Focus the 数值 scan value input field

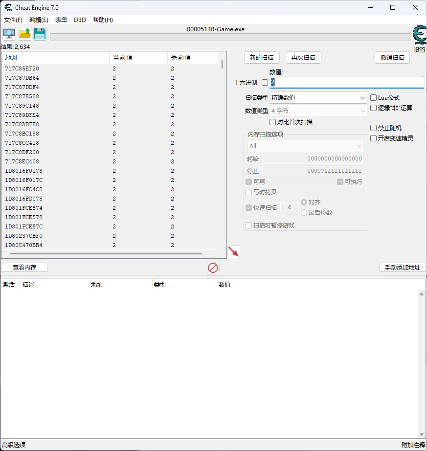(346, 83)
